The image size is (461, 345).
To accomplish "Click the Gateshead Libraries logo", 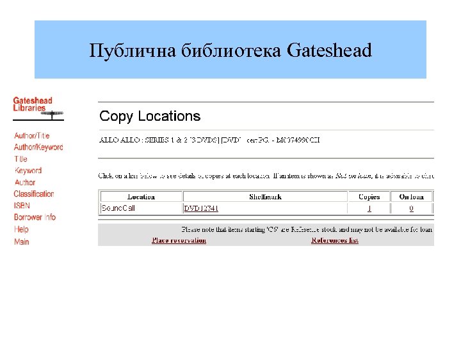I will point(38,108).
